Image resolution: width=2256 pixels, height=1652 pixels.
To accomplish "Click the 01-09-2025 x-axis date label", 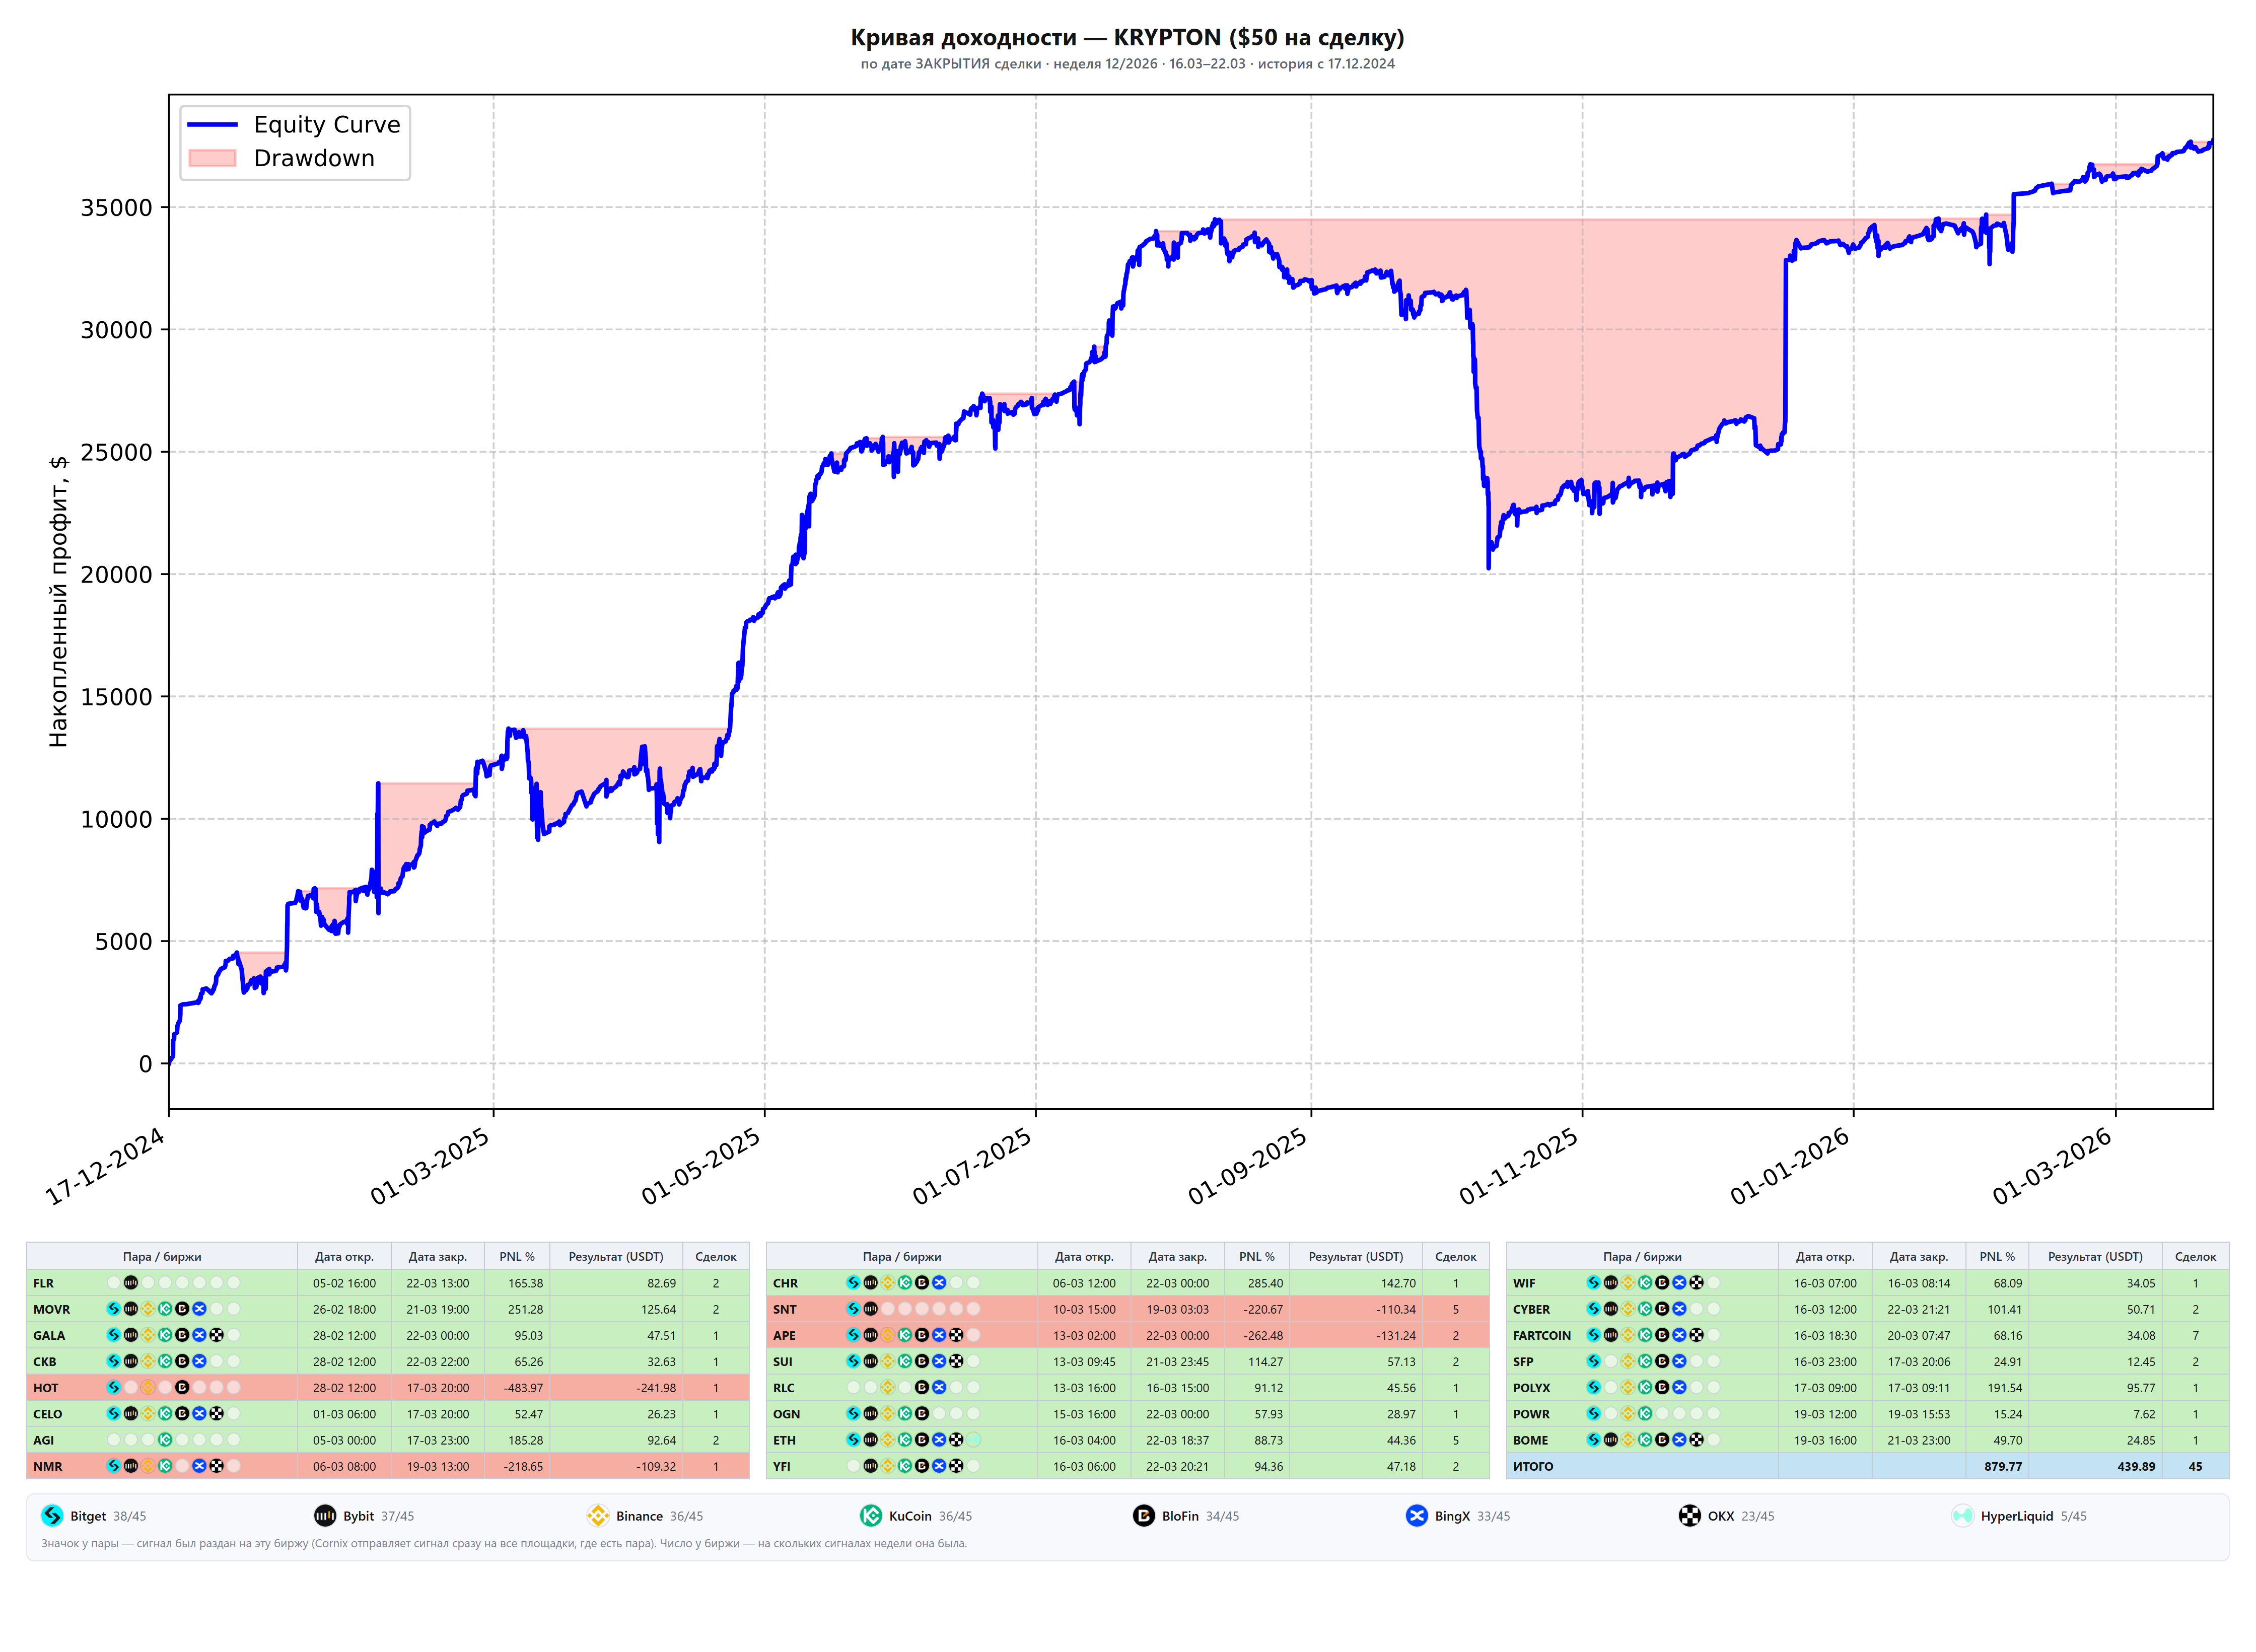I will coord(1248,1166).
